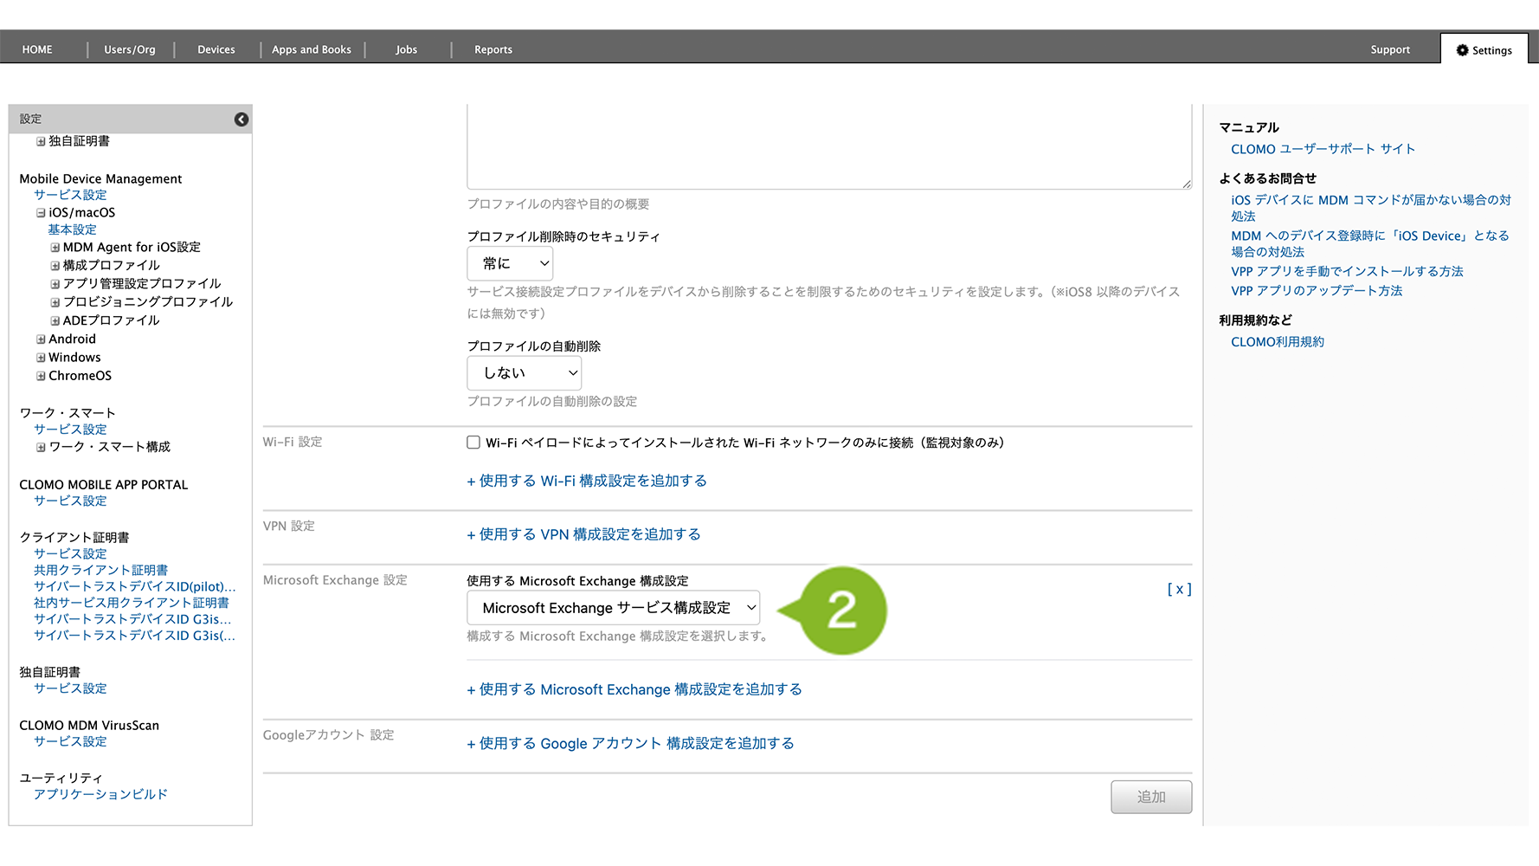This screenshot has width=1539, height=866.
Task: Add a Google アカウント 構成設定 link
Action: click(630, 743)
